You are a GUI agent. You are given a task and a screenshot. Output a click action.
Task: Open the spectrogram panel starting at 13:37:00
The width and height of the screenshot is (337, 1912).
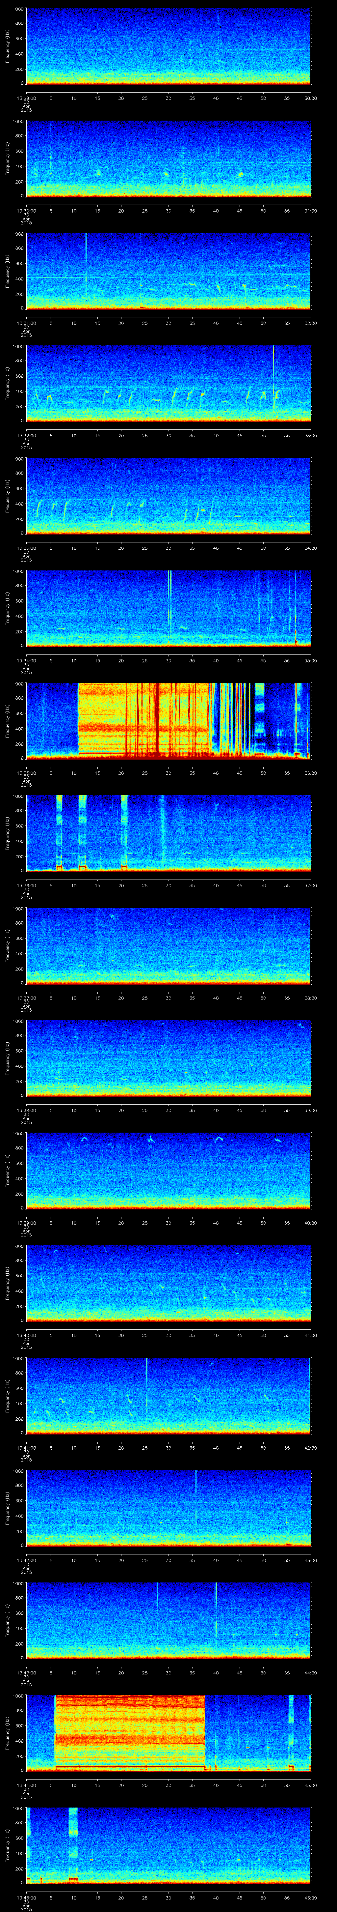click(x=168, y=945)
